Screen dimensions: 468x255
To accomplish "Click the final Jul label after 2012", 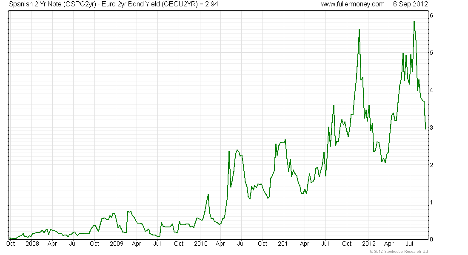I will pyautogui.click(x=409, y=244).
